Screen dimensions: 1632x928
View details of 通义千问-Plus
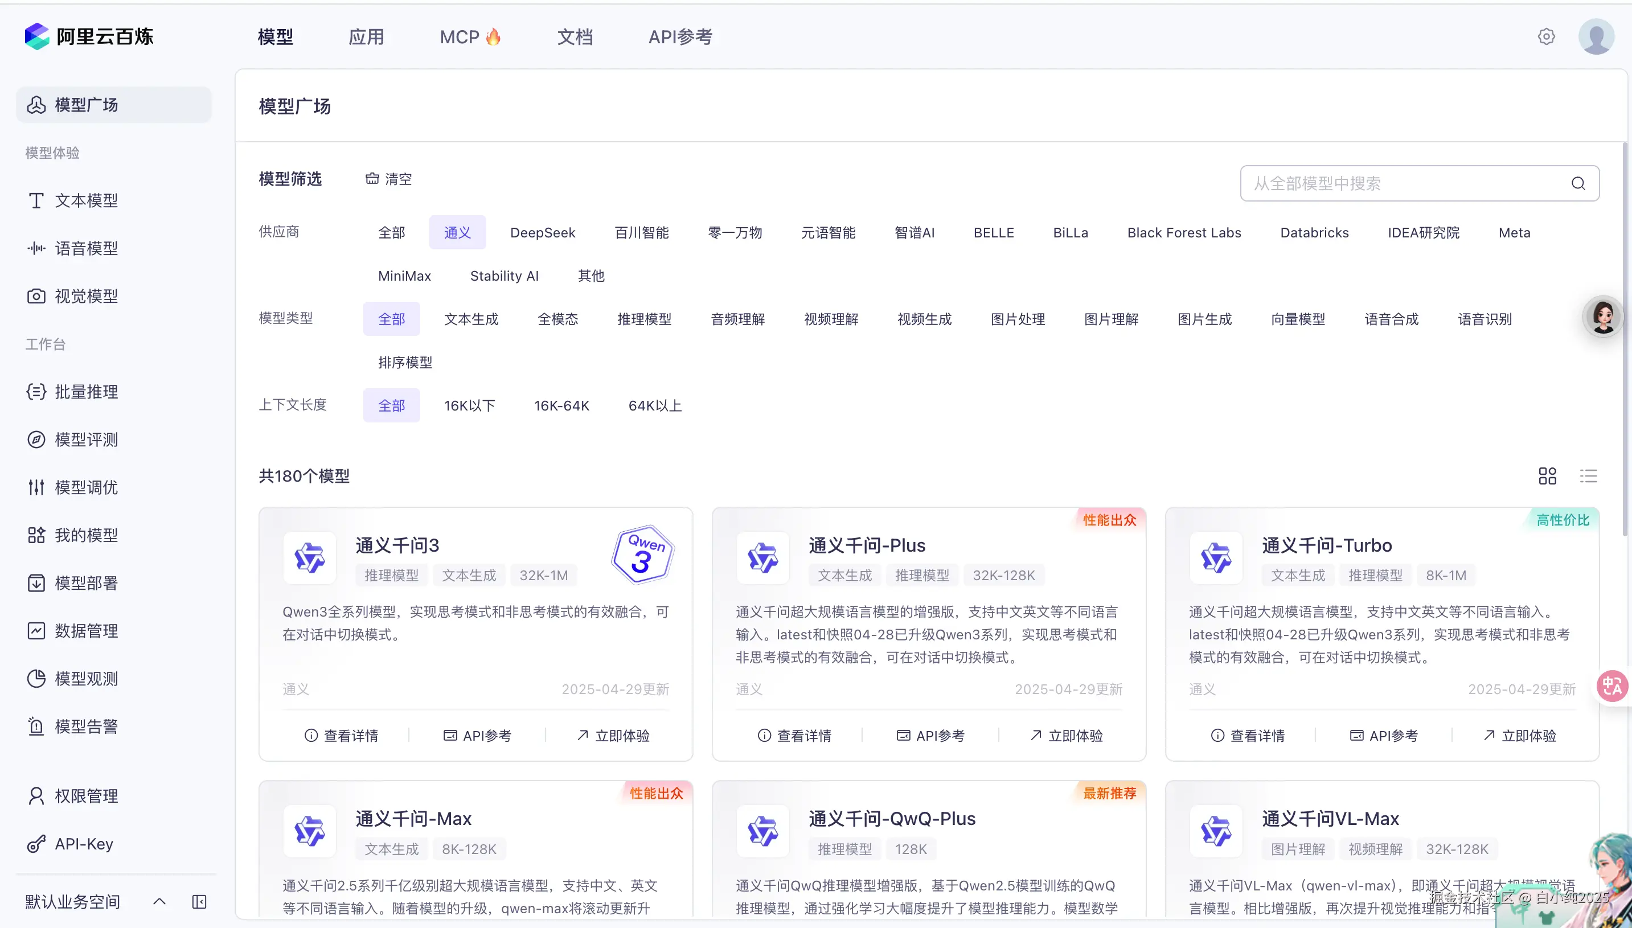pos(794,736)
